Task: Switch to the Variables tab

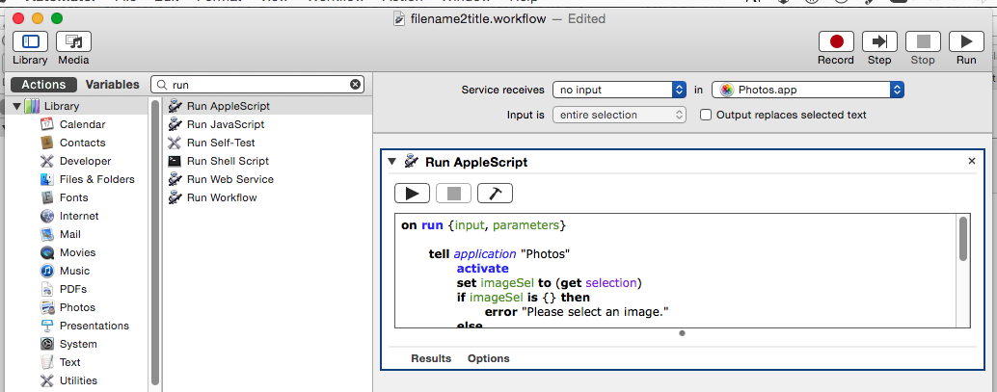Action: 113,85
